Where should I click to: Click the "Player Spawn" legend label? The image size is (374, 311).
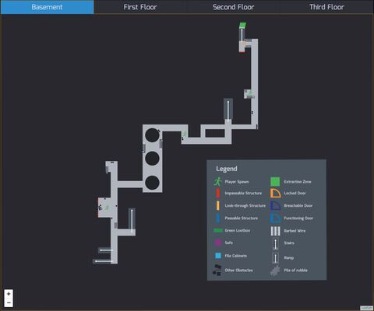click(237, 182)
